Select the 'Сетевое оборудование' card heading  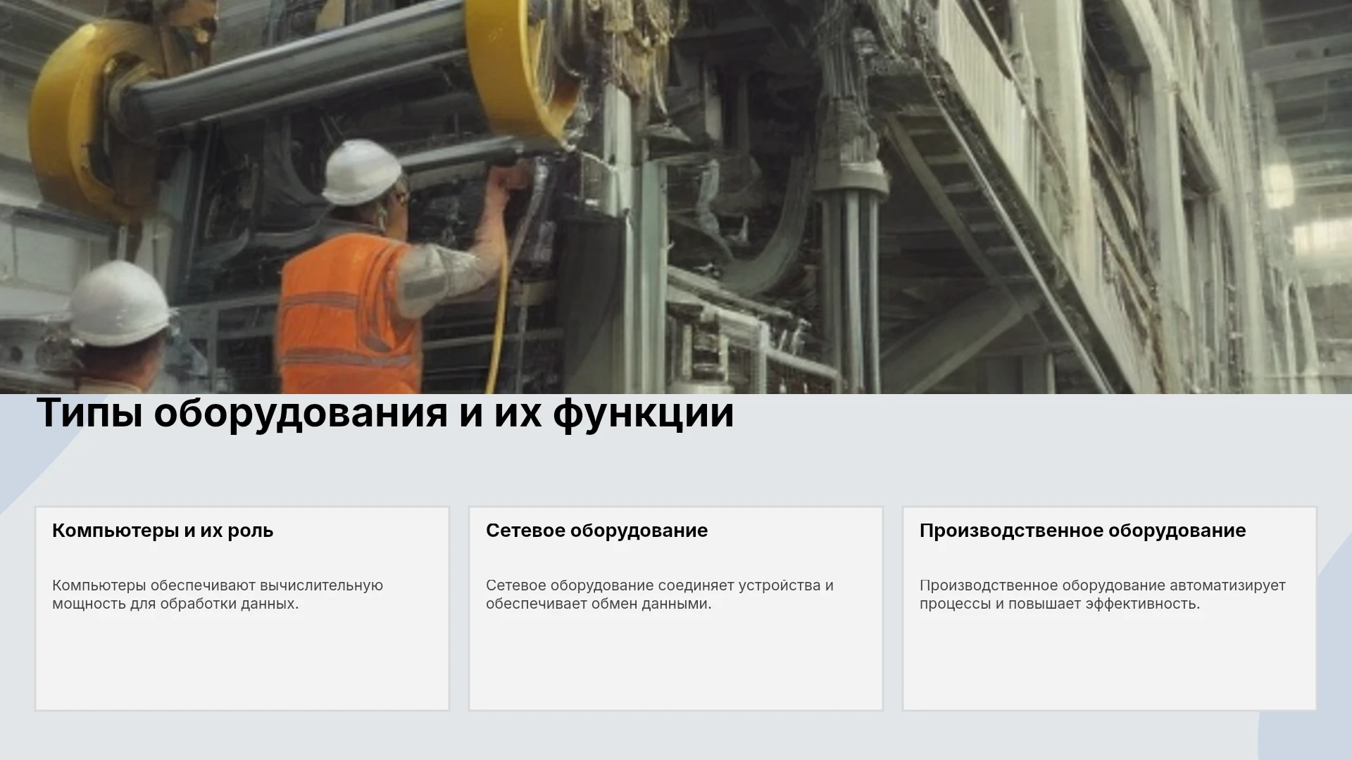click(x=596, y=531)
